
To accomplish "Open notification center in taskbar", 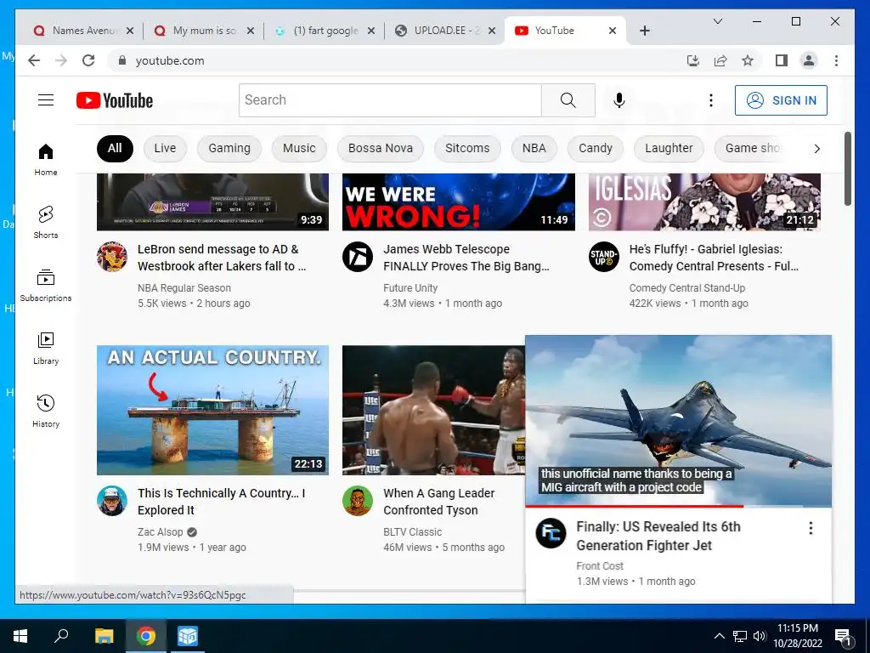I will (x=843, y=636).
